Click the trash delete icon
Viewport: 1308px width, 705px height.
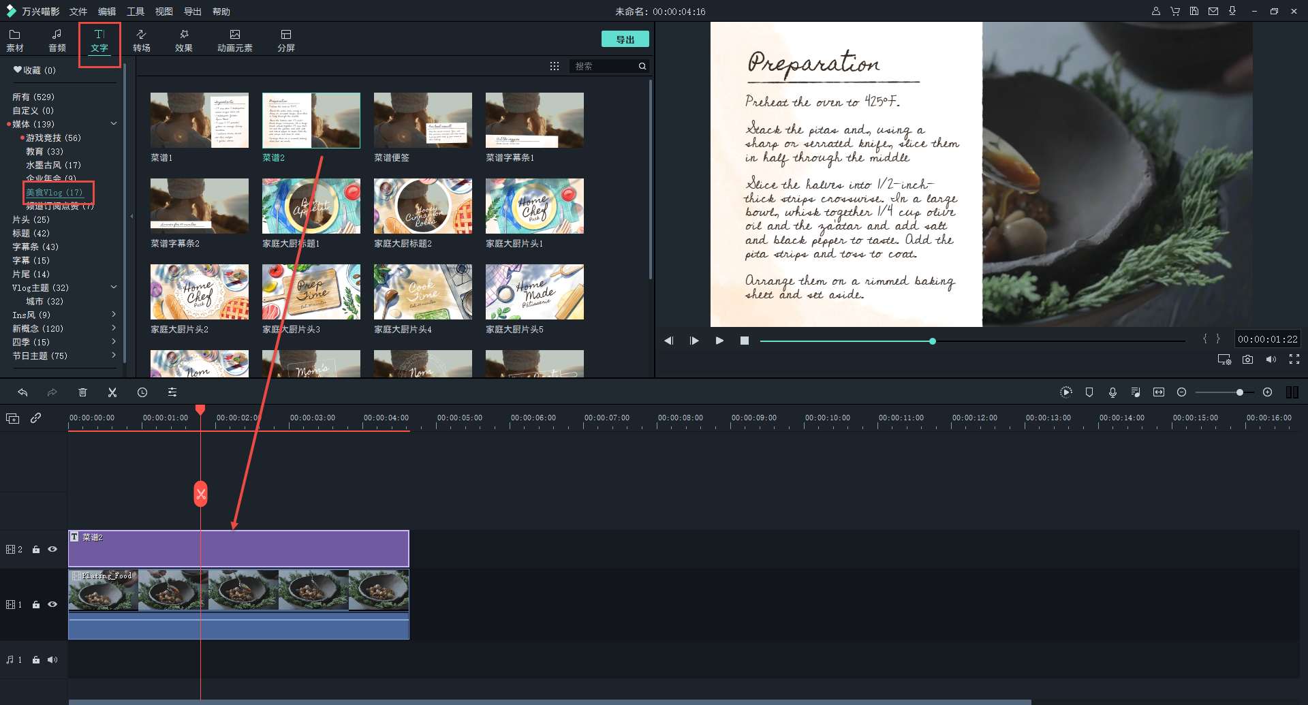tap(82, 392)
